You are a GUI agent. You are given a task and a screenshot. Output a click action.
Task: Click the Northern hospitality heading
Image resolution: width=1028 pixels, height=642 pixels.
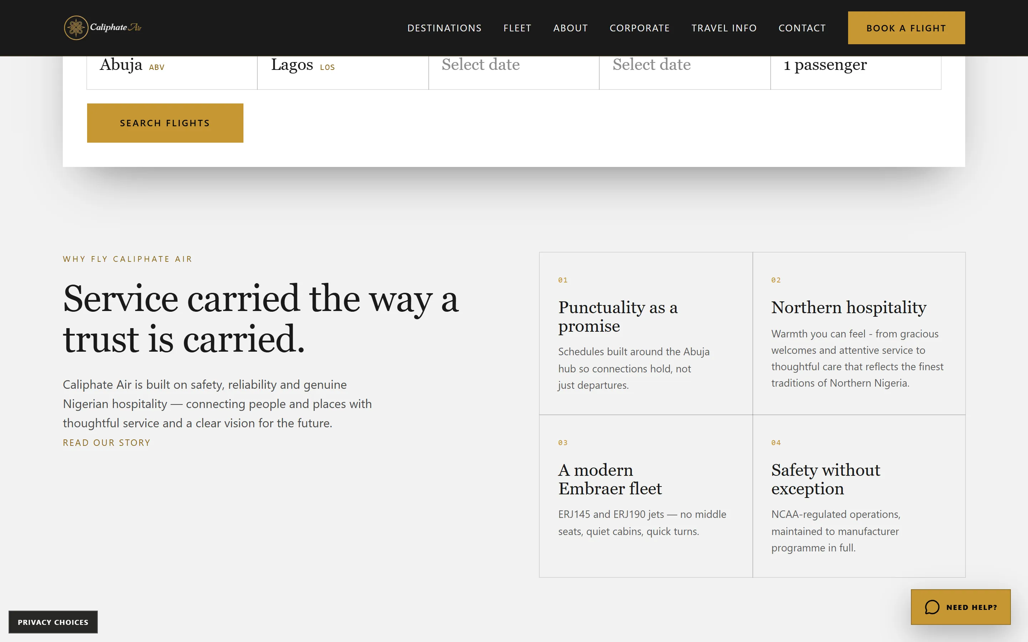(x=849, y=307)
